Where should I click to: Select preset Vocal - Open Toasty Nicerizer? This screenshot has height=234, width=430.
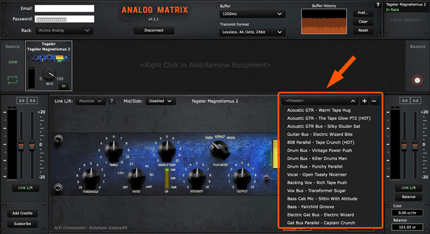pyautogui.click(x=317, y=174)
